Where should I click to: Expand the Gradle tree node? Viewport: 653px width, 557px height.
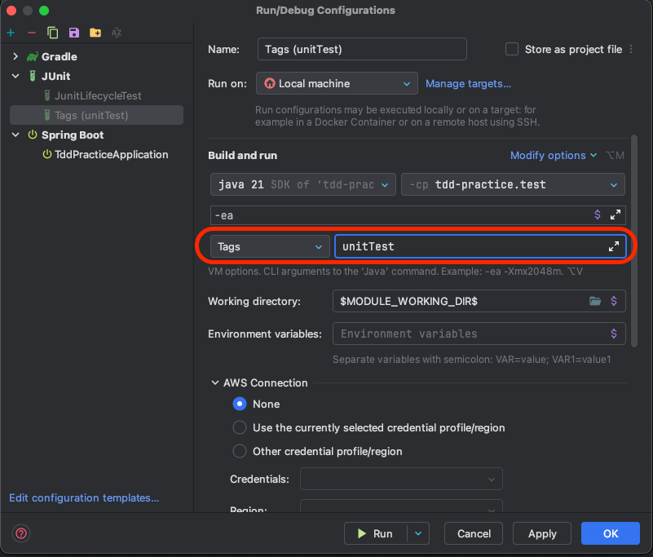pos(15,56)
